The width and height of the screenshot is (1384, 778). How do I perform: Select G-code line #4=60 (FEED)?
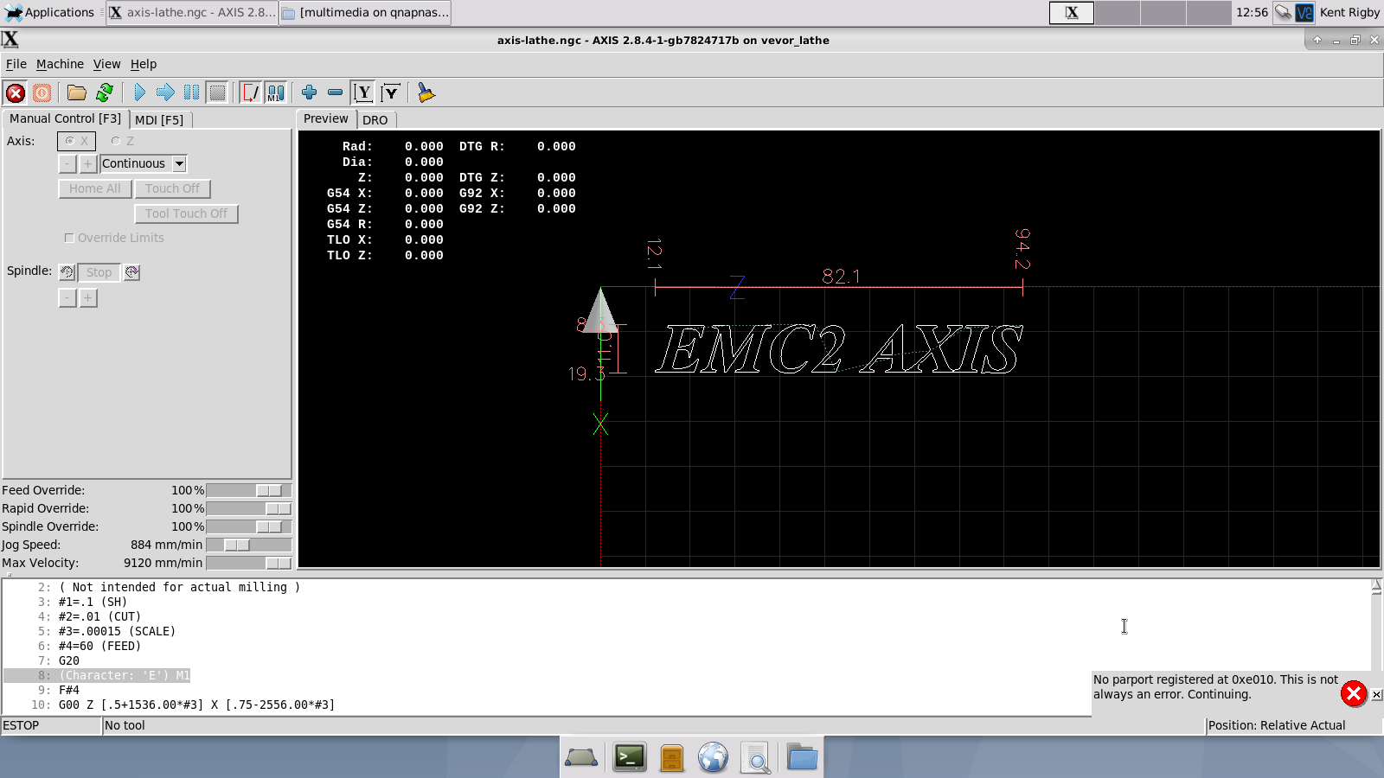(x=99, y=646)
